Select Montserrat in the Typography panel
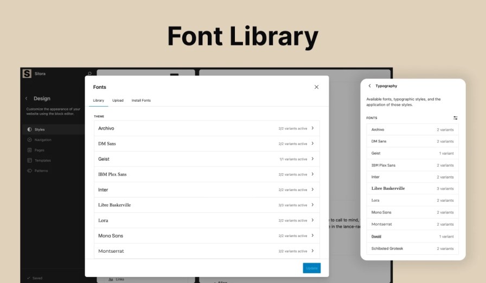 (x=412, y=224)
